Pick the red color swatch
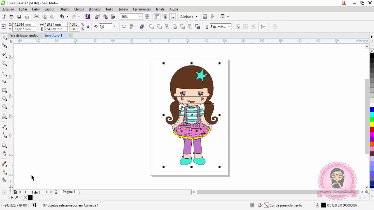374x210 pixels. coord(372,129)
